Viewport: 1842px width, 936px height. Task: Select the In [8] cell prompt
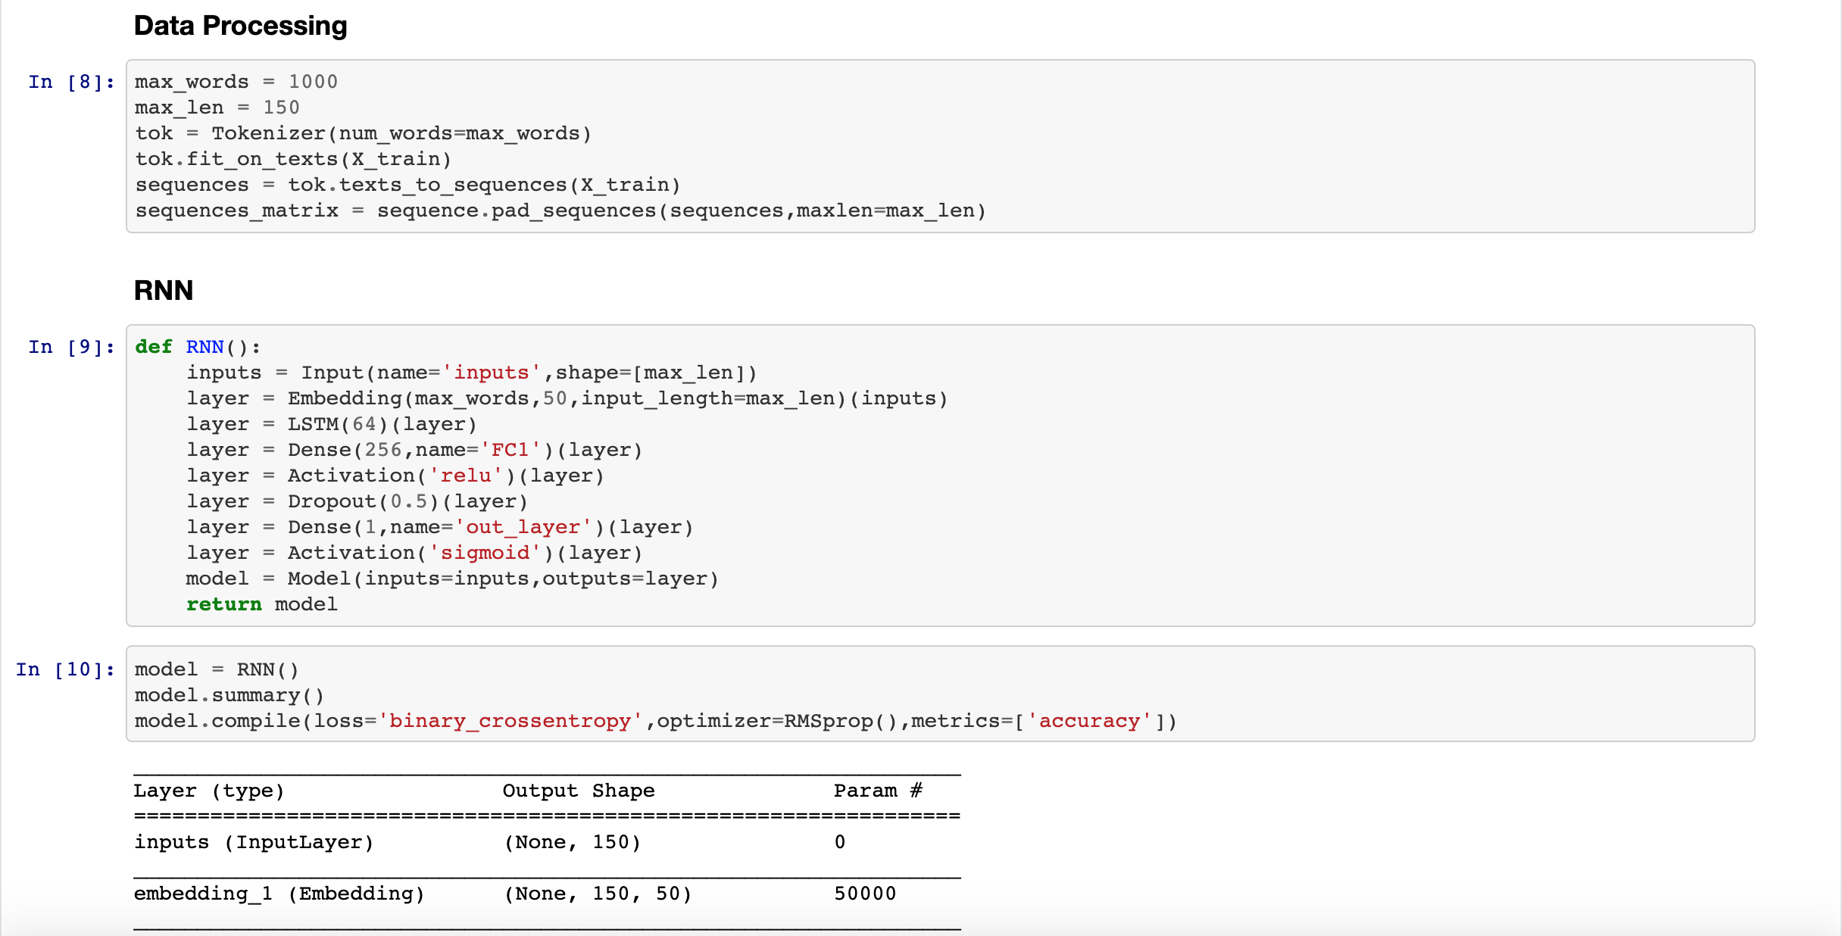point(71,82)
